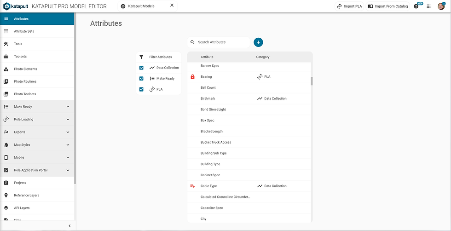Viewport: 451px width, 231px height.
Task: Close the Katapult Models chip
Action: coord(172,6)
